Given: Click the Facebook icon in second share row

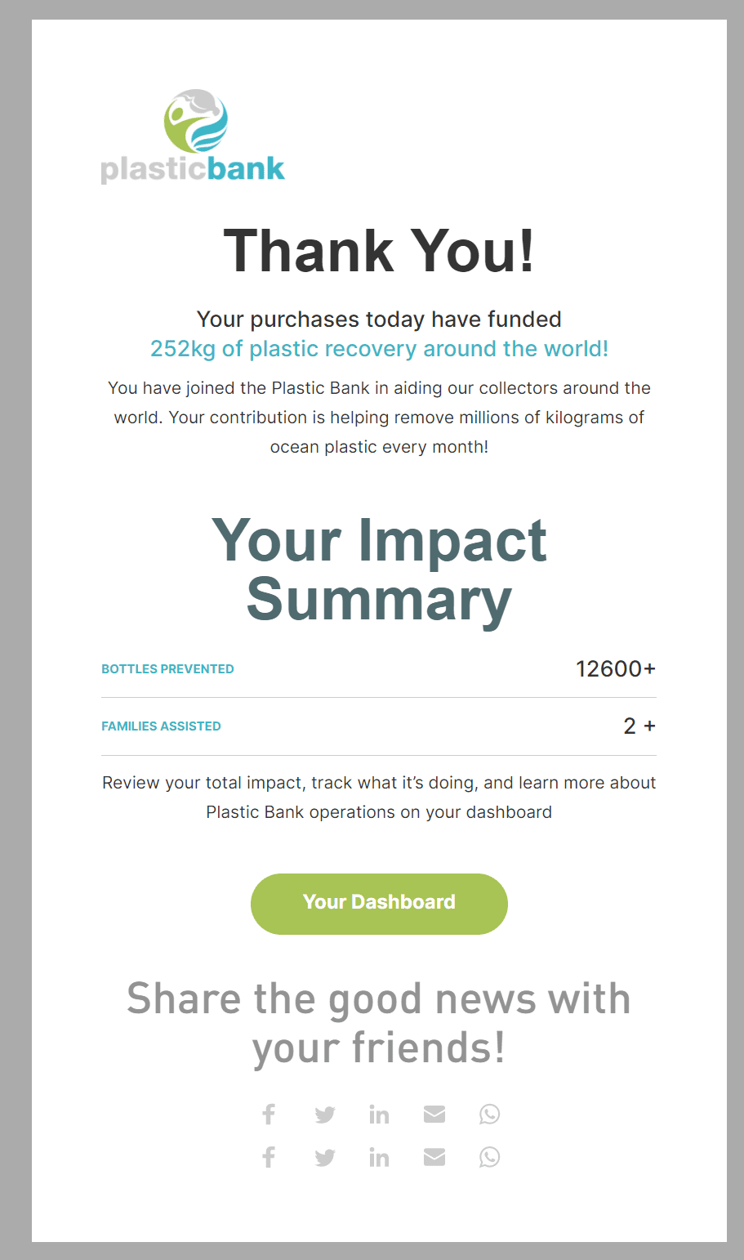Looking at the screenshot, I should (269, 1157).
